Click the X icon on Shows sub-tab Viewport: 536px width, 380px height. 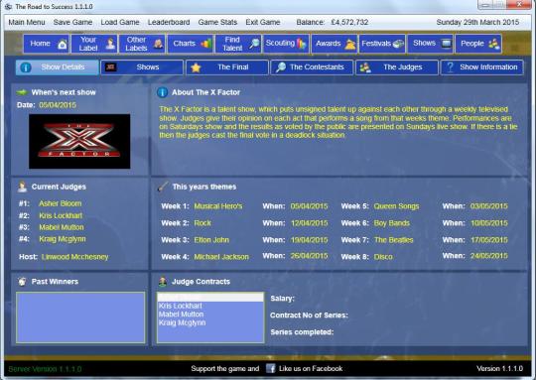coord(110,67)
